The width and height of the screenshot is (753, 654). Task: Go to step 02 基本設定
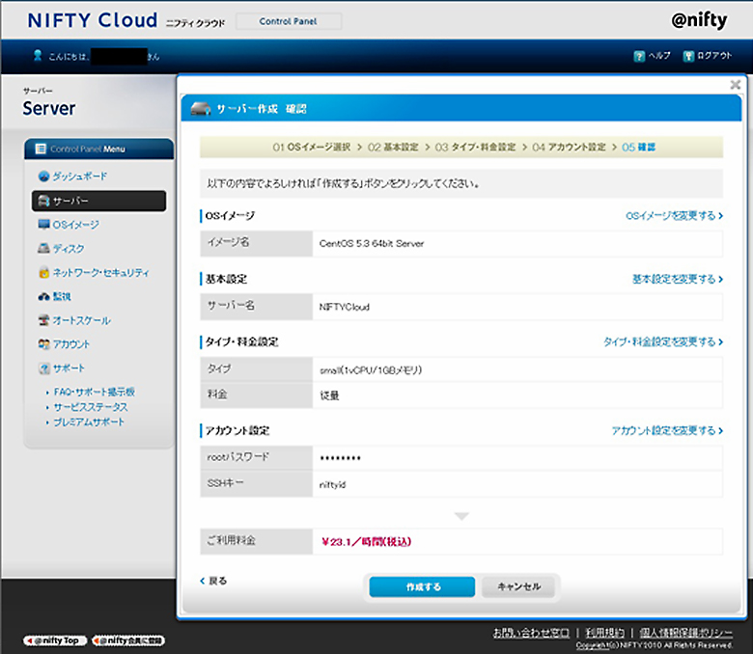point(393,148)
